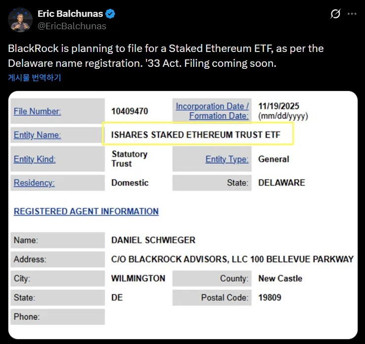Click the Entity Type link

pos(227,159)
